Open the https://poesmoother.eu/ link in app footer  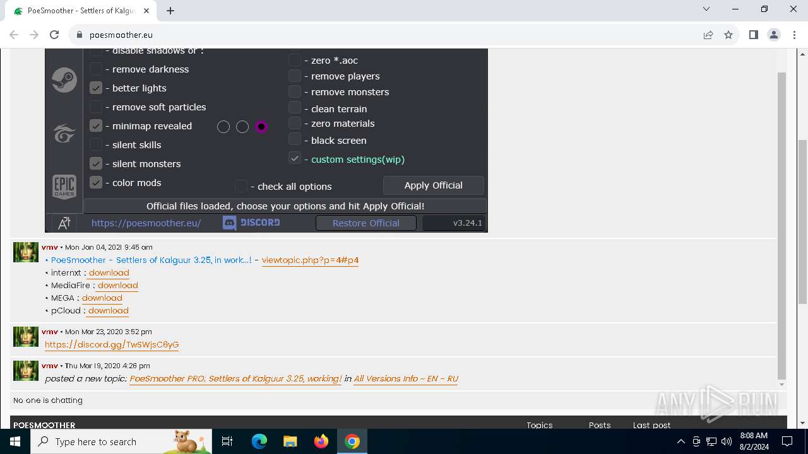tap(146, 223)
